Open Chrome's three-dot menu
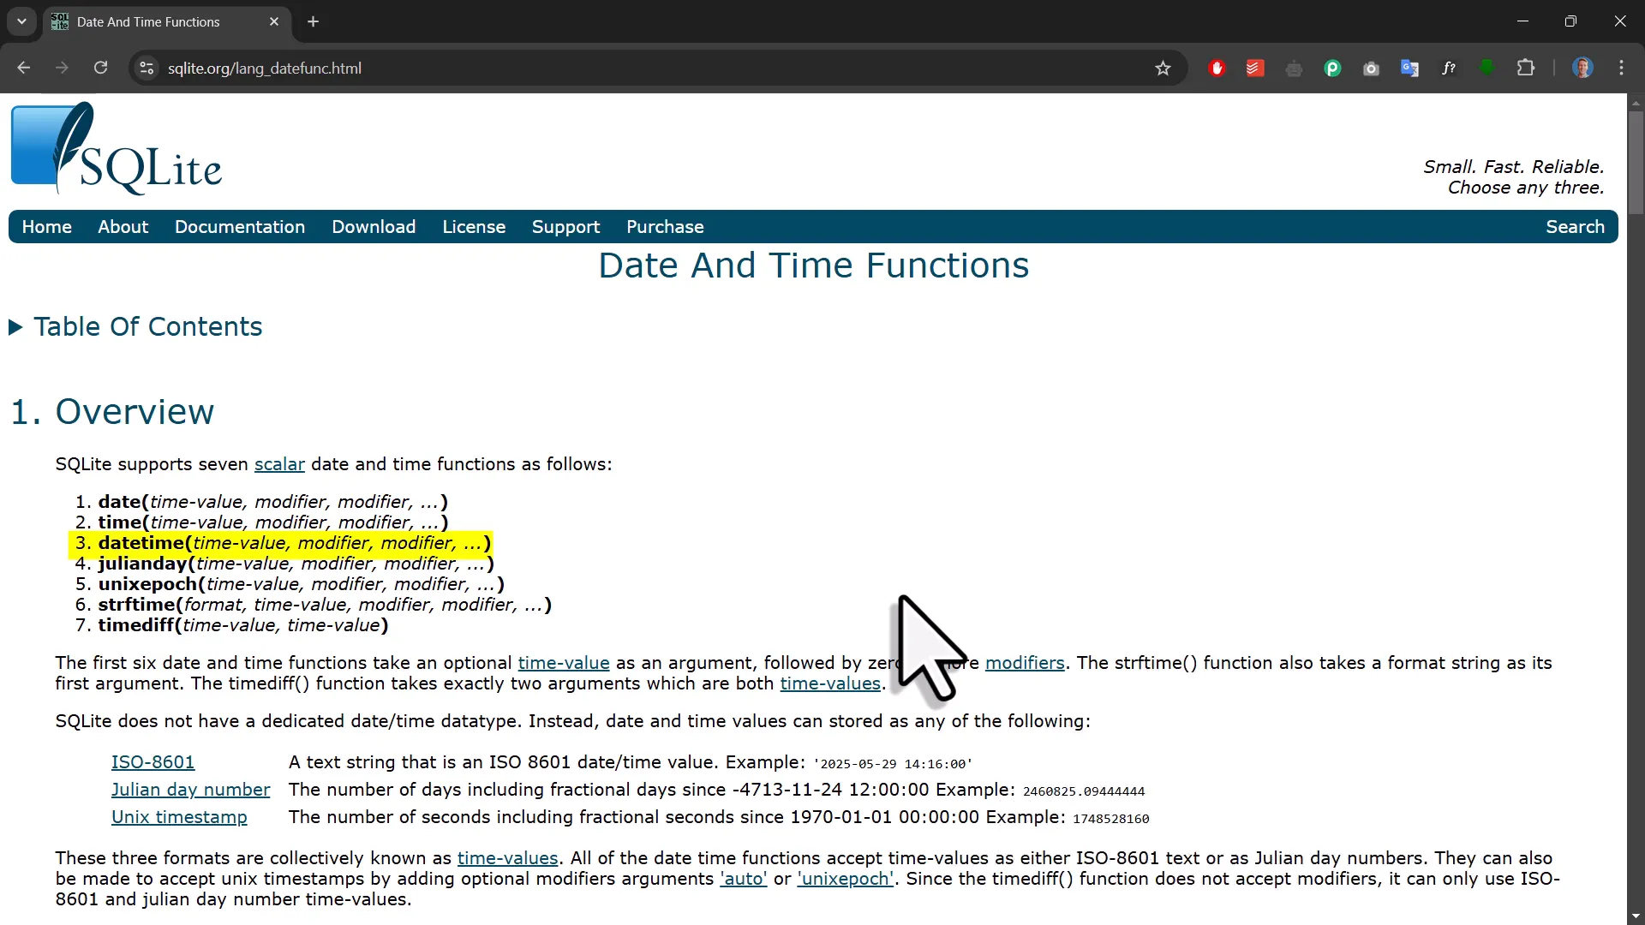The height and width of the screenshot is (925, 1645). click(1622, 68)
